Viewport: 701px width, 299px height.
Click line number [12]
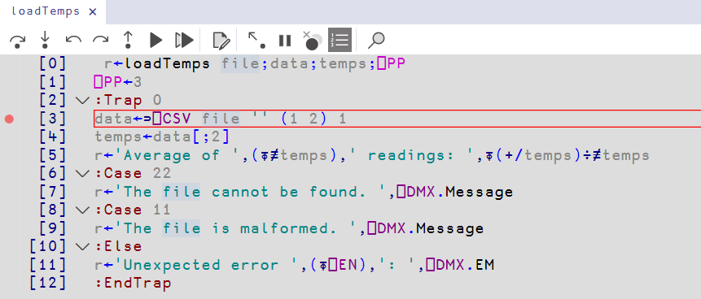[48, 284]
